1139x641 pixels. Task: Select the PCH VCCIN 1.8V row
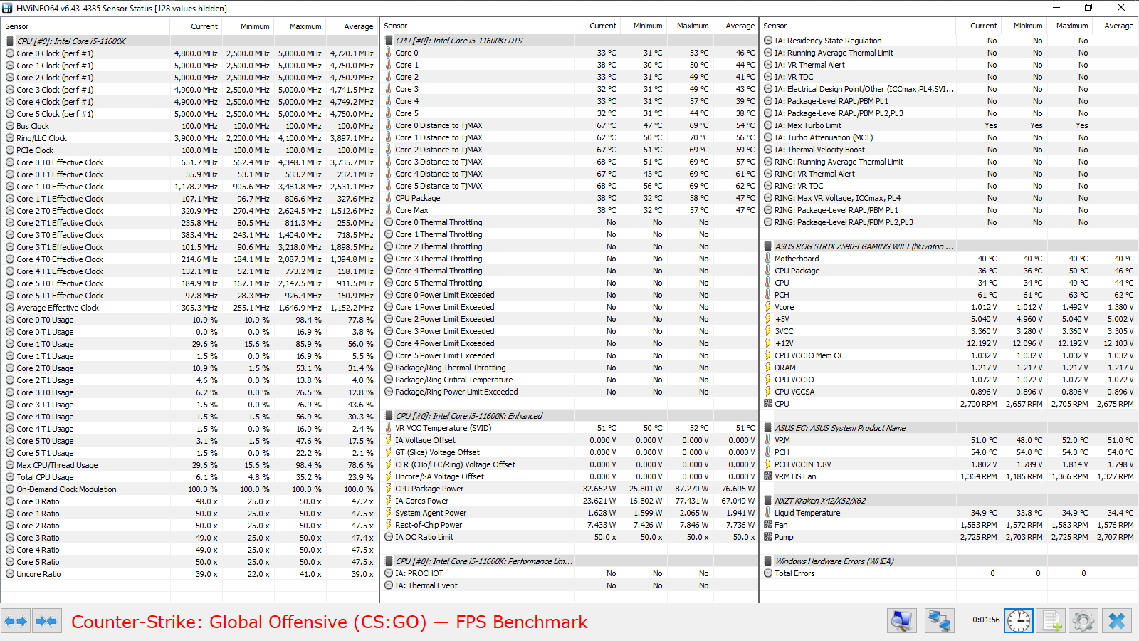point(949,464)
